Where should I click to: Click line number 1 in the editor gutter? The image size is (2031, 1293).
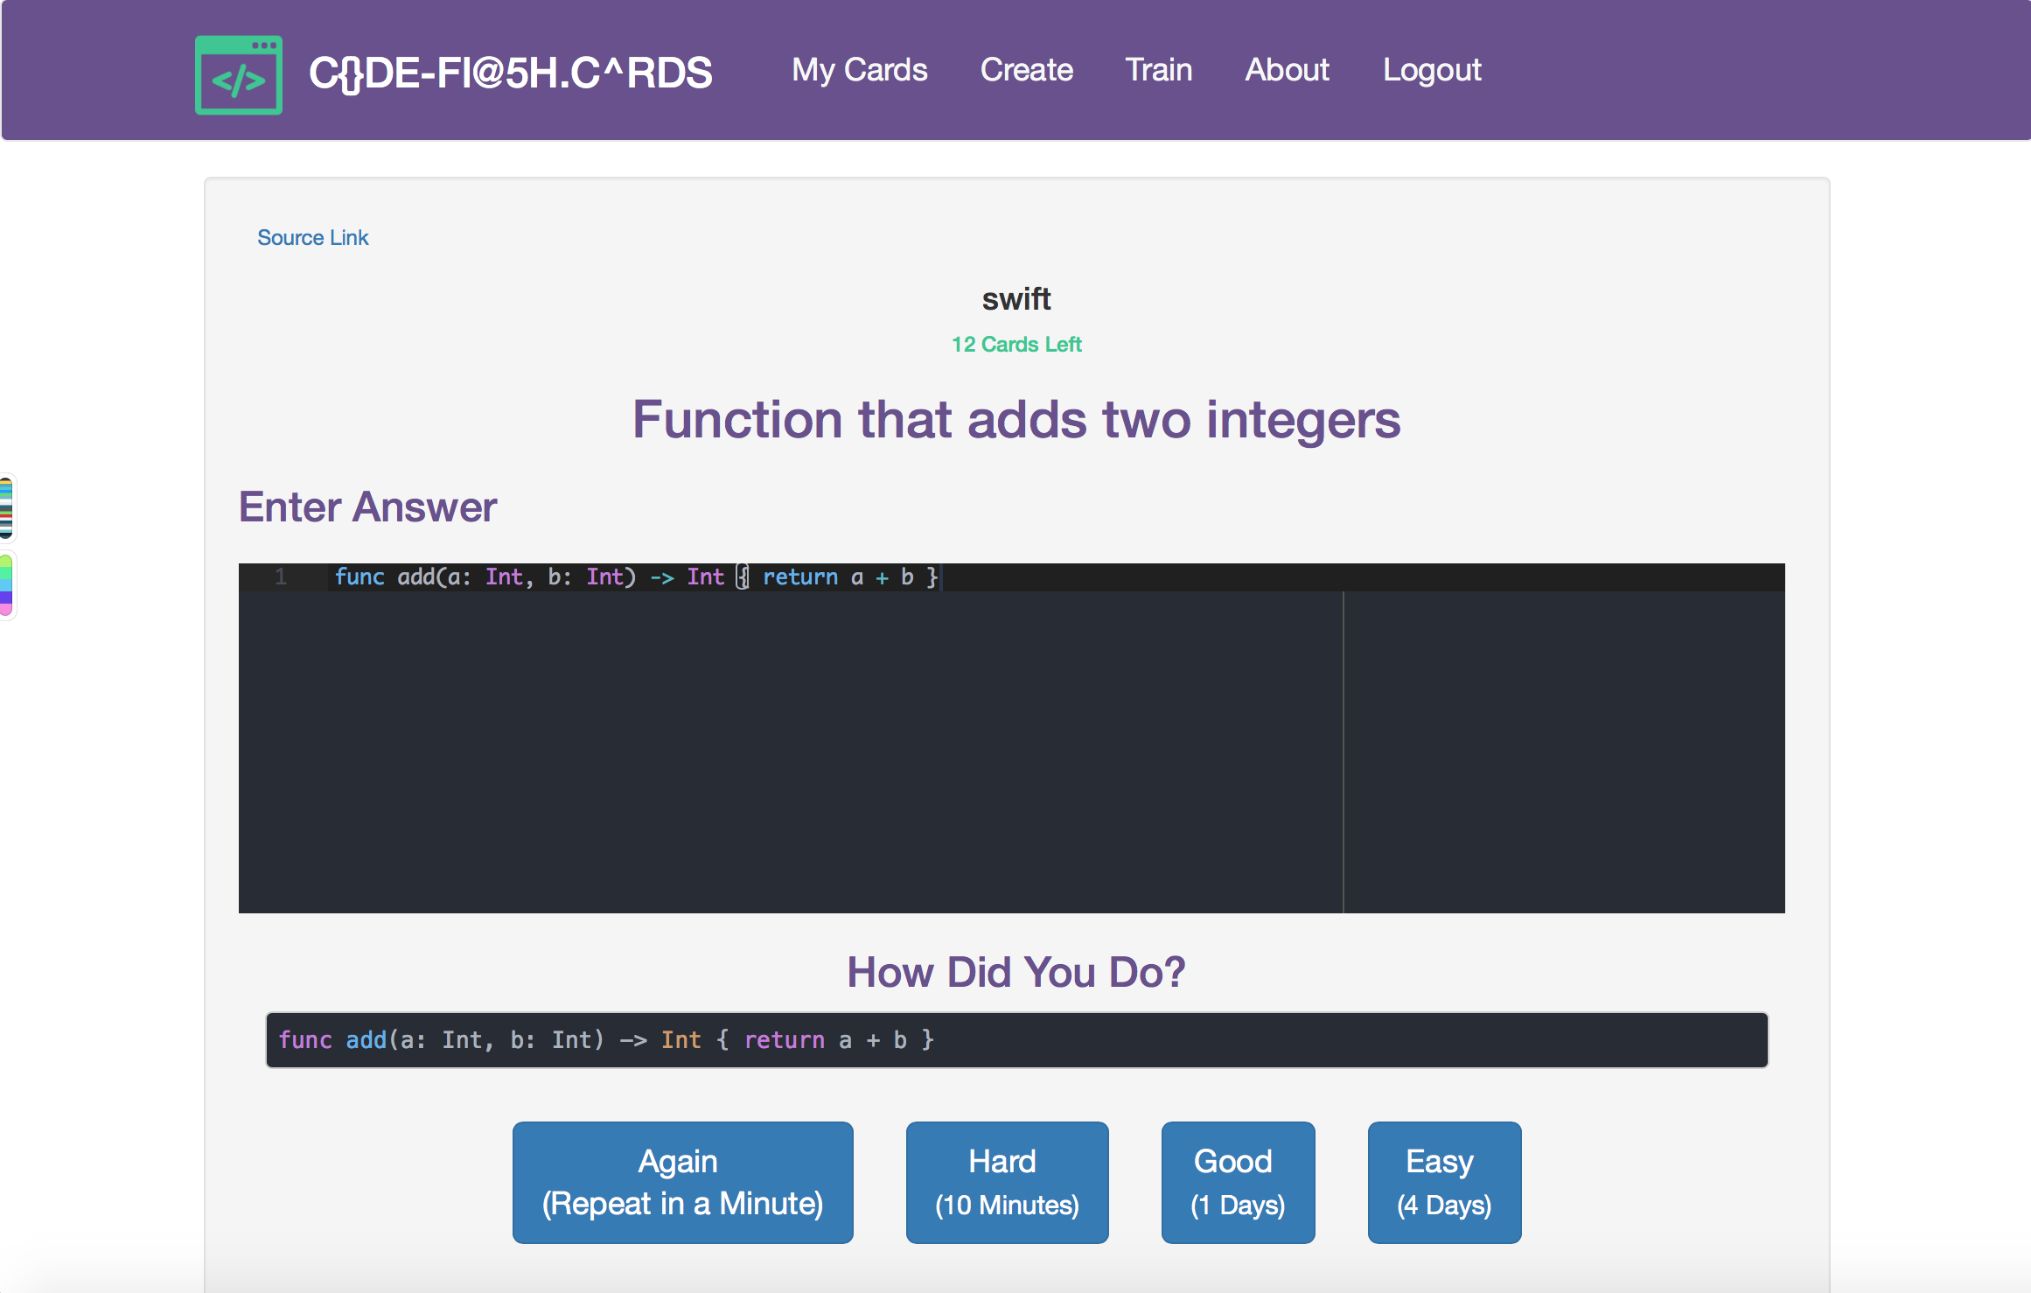click(x=281, y=577)
